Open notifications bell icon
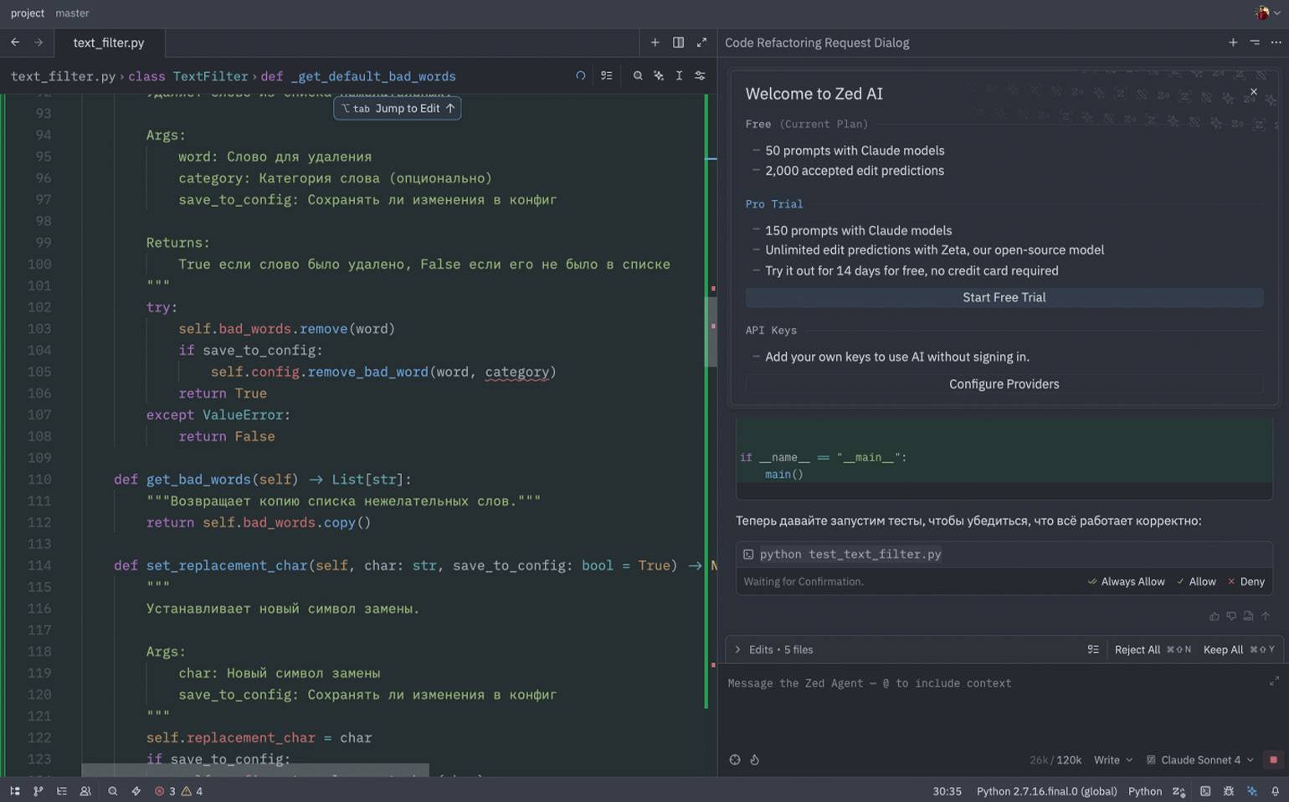Image resolution: width=1289 pixels, height=802 pixels. 1276,791
